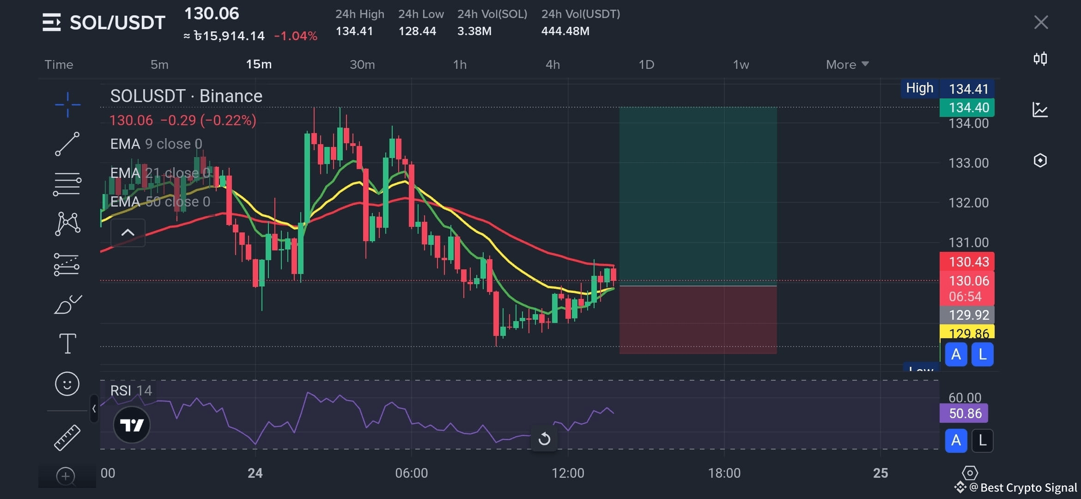Screen dimensions: 1081x499
Task: Open axis settings gear in the lower corner
Action: click(x=970, y=473)
